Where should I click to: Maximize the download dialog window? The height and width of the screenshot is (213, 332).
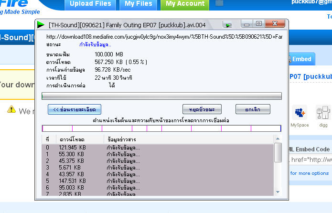pos(259,24)
